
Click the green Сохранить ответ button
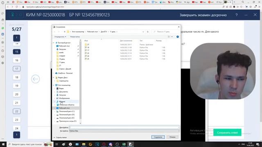pos(227,133)
